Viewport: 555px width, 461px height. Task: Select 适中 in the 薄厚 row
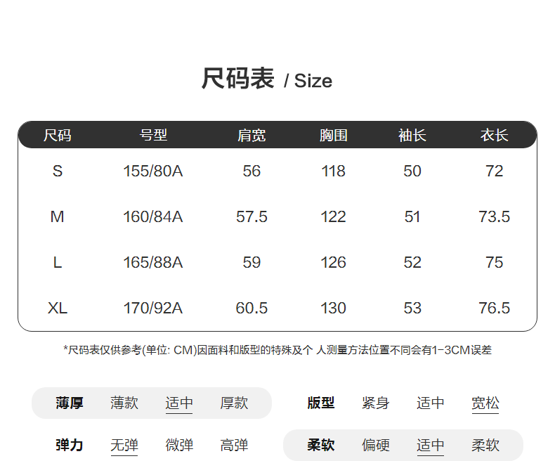point(179,403)
